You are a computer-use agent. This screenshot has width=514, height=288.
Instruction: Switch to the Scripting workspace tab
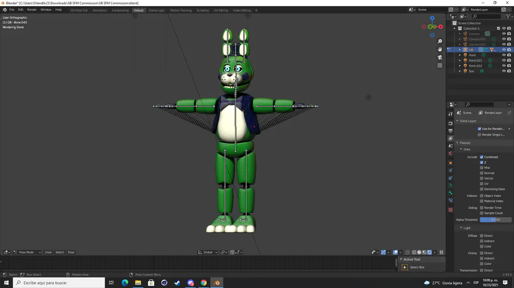[x=203, y=10]
